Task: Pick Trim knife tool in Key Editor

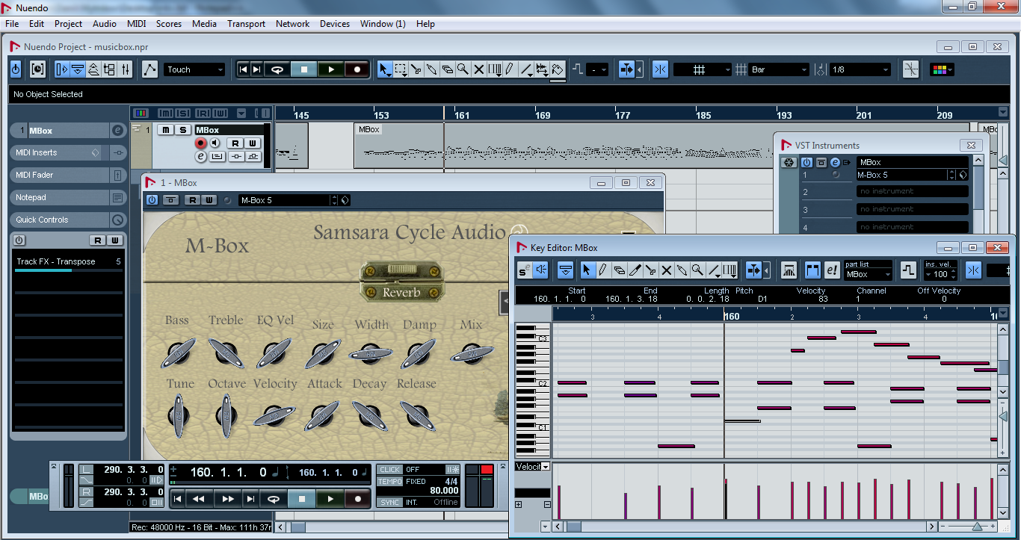Action: click(635, 270)
